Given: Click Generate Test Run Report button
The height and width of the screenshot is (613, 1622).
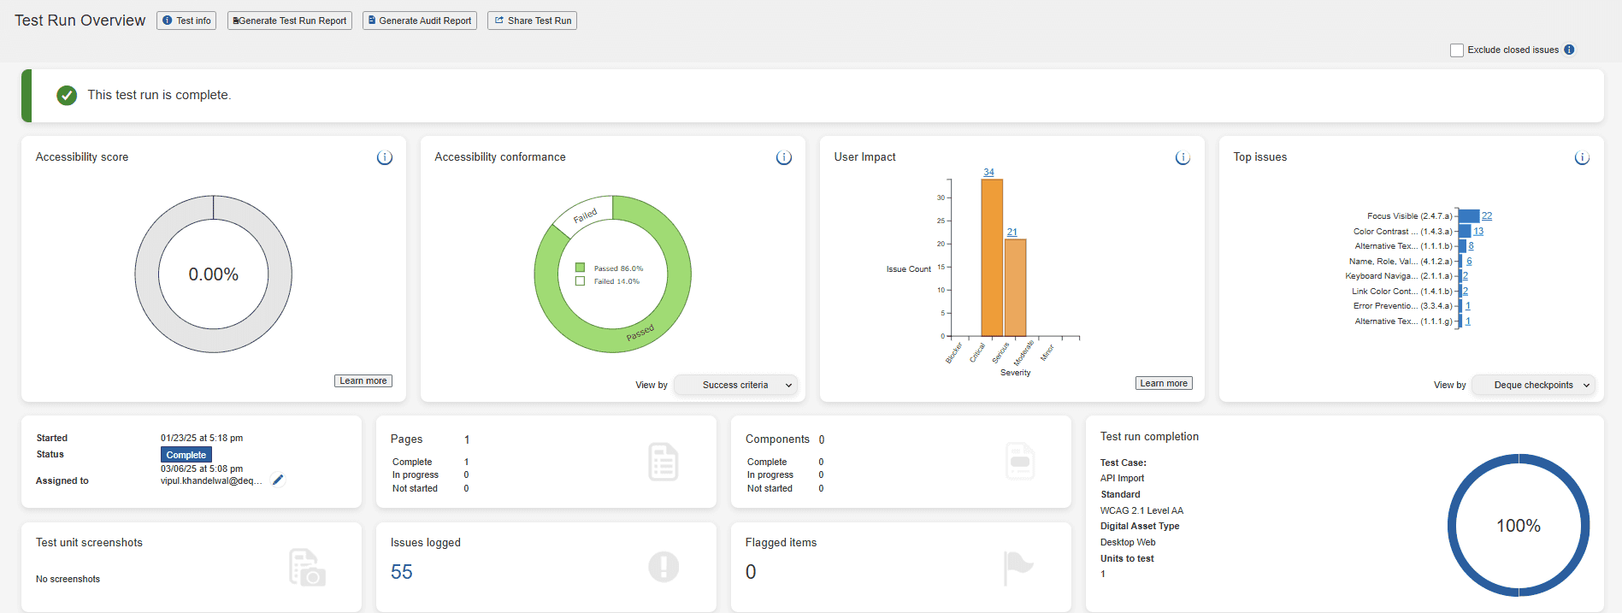Looking at the screenshot, I should pos(290,21).
